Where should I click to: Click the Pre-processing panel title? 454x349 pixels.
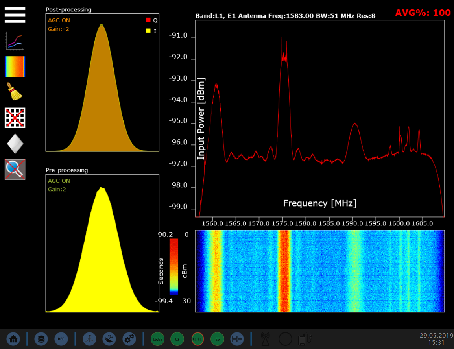click(66, 170)
